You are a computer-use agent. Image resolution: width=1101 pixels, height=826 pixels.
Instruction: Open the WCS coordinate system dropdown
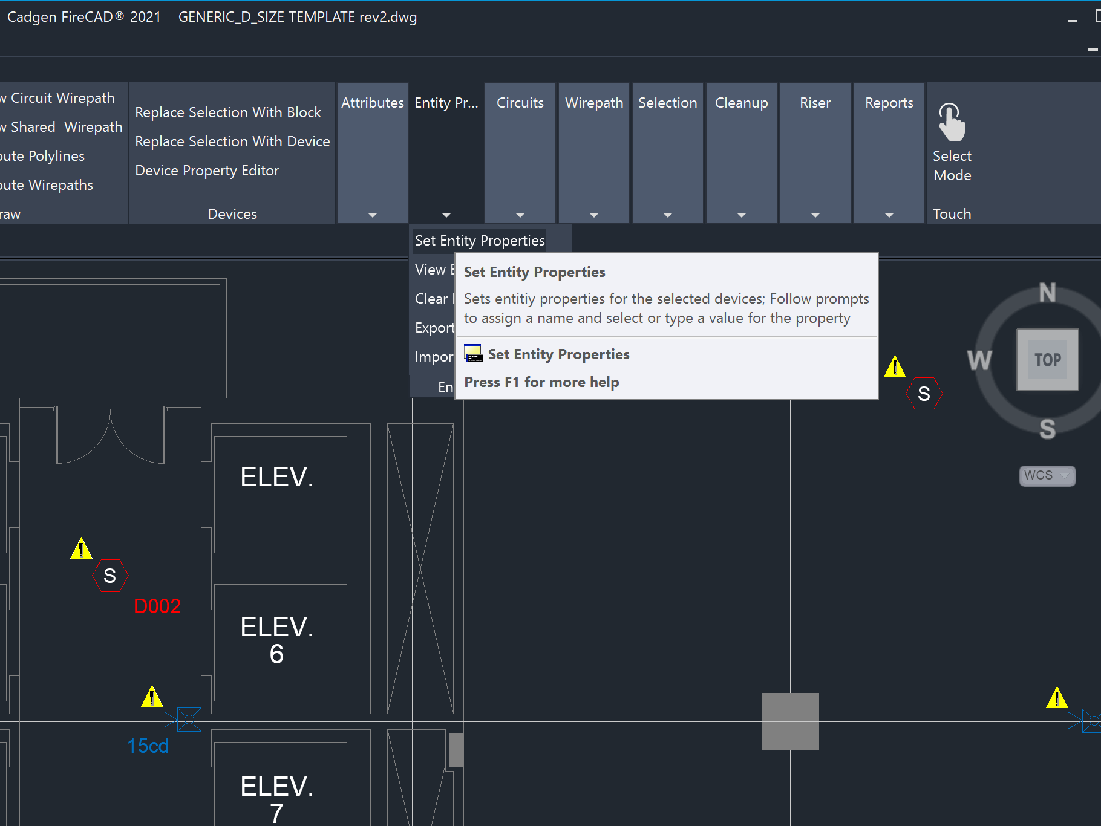click(x=1047, y=476)
